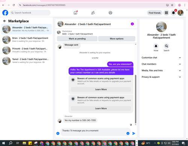The width and height of the screenshot is (188, 146).
Task: Click the Facebook logo
Action: [5, 13]
